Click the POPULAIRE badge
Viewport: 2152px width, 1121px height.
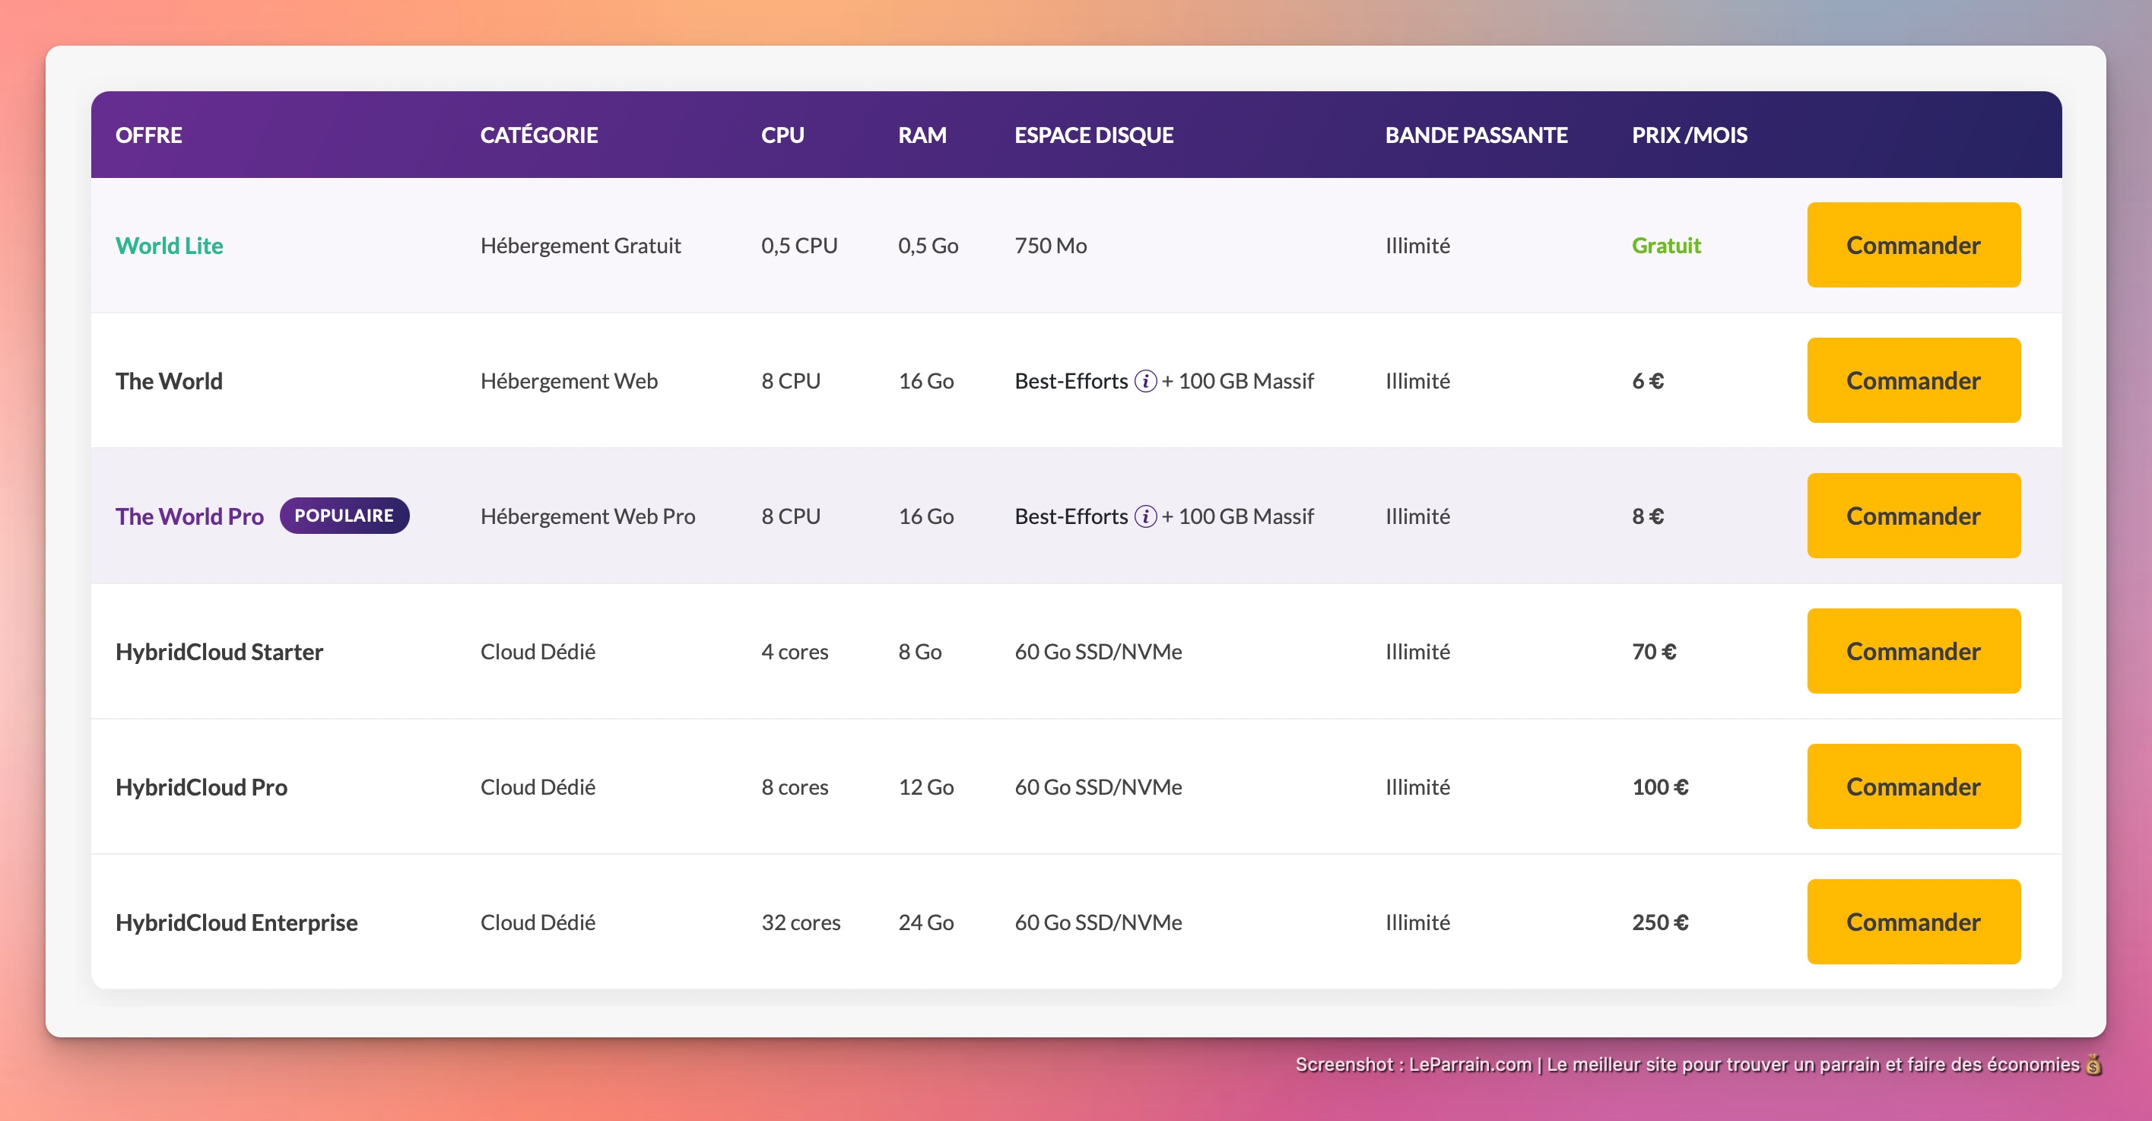pos(344,516)
